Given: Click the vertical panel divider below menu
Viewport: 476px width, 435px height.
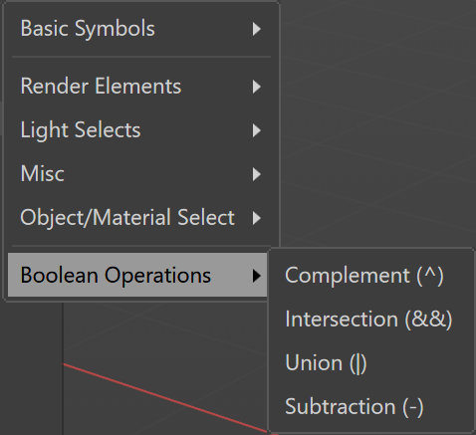Looking at the screenshot, I should (63, 368).
